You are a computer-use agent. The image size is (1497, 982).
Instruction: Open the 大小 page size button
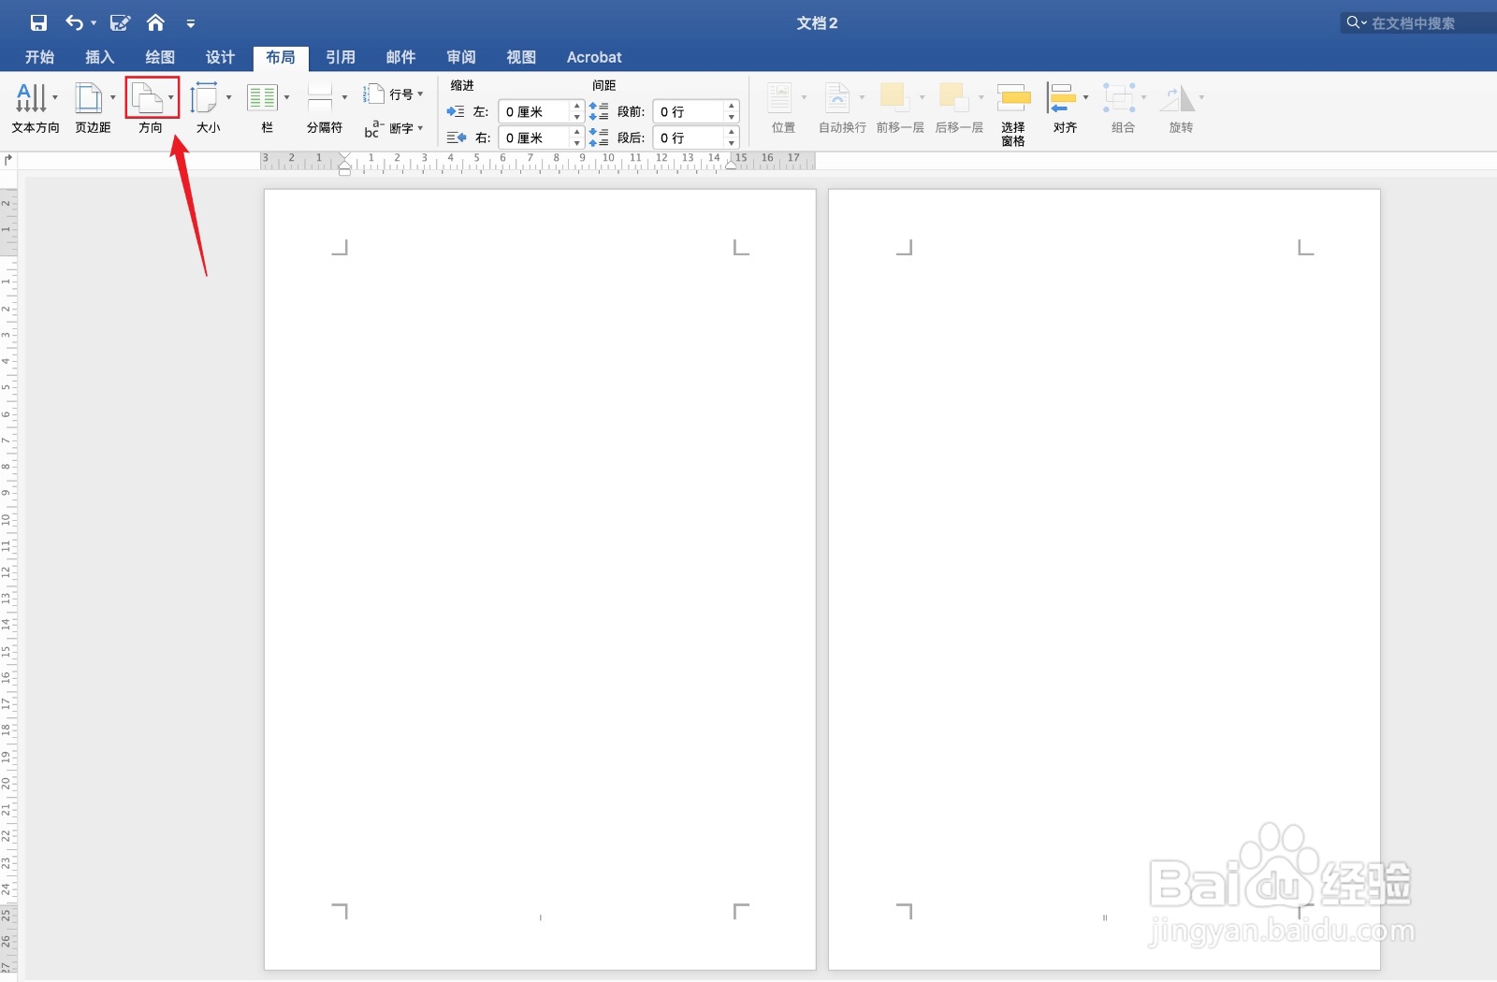click(x=210, y=108)
